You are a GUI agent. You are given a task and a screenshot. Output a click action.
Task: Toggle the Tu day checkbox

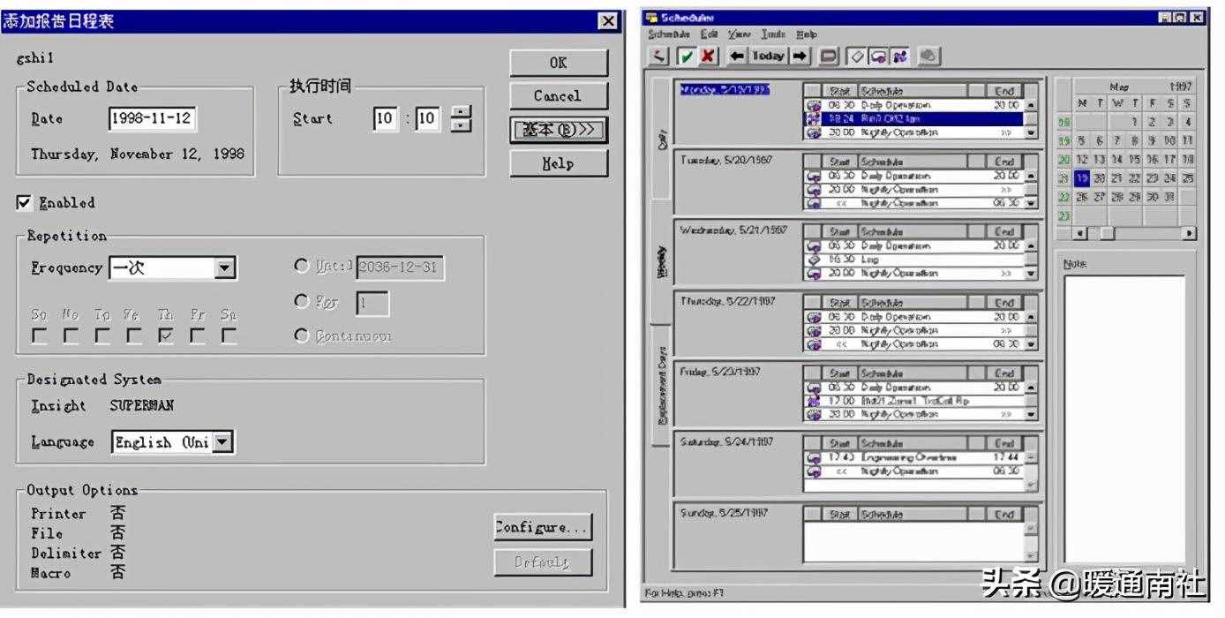click(x=103, y=335)
